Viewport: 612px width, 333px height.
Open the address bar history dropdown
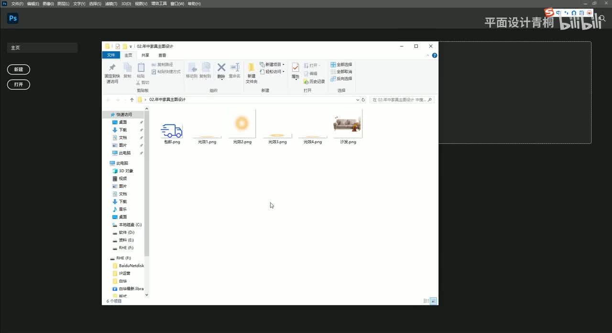[x=358, y=100]
